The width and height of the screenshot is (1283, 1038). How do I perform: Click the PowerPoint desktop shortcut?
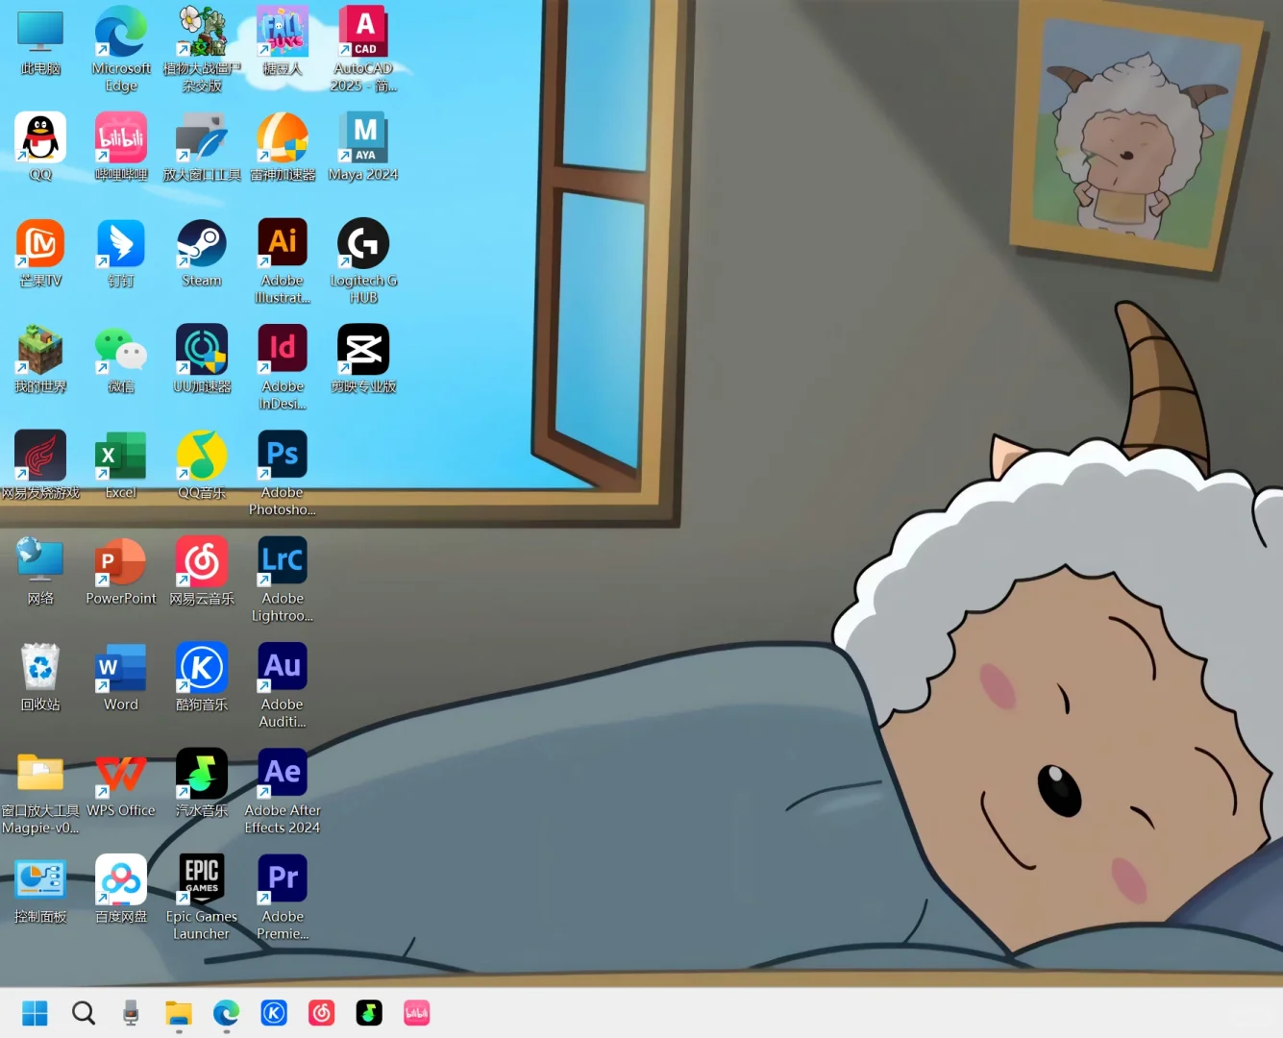tap(121, 571)
